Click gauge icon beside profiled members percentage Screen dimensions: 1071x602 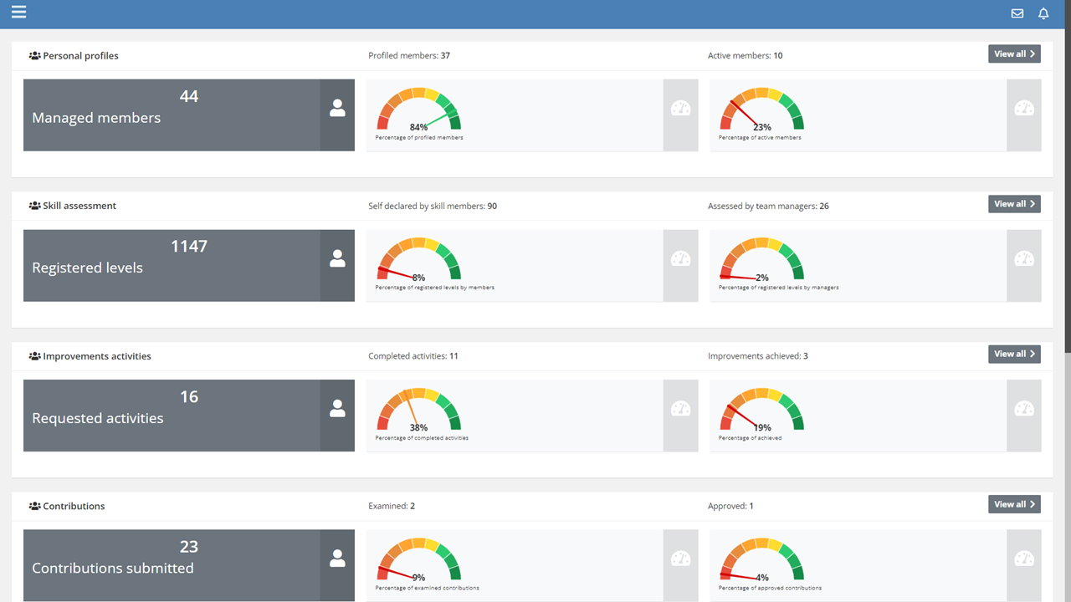pos(680,109)
